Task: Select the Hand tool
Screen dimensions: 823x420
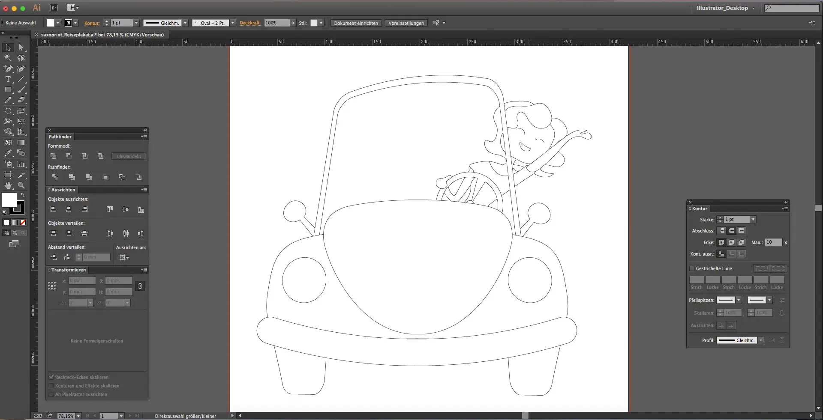Action: tap(8, 185)
